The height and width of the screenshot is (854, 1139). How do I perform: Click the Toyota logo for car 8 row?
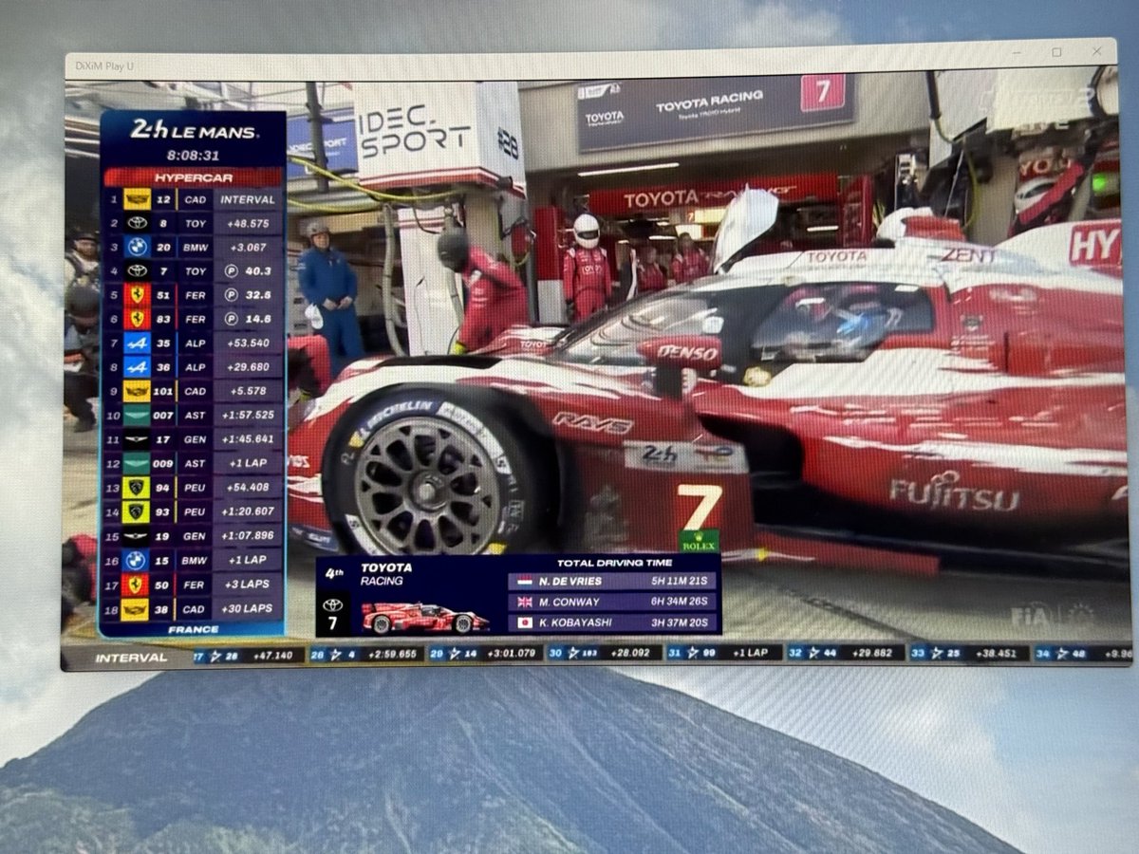click(137, 223)
